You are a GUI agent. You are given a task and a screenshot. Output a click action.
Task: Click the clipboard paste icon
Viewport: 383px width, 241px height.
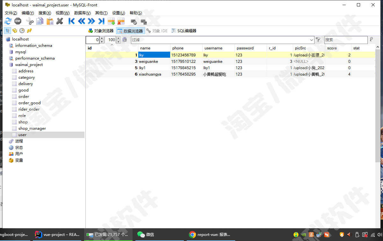pos(50,21)
